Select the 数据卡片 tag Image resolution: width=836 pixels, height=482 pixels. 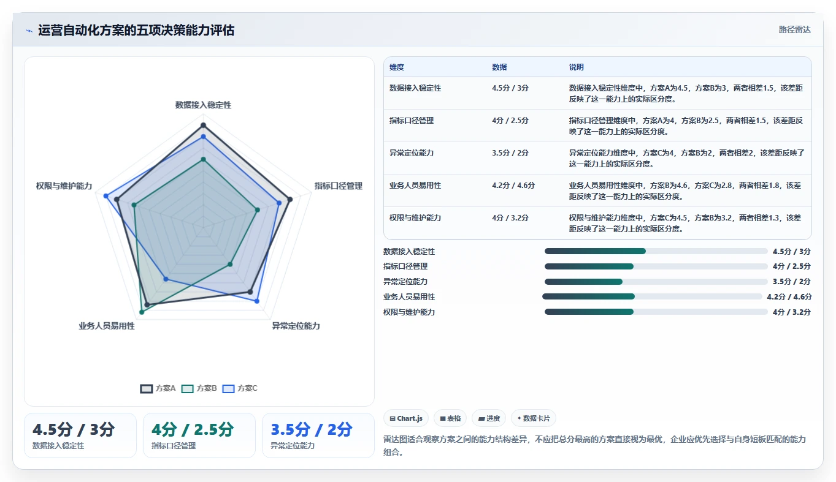534,418
